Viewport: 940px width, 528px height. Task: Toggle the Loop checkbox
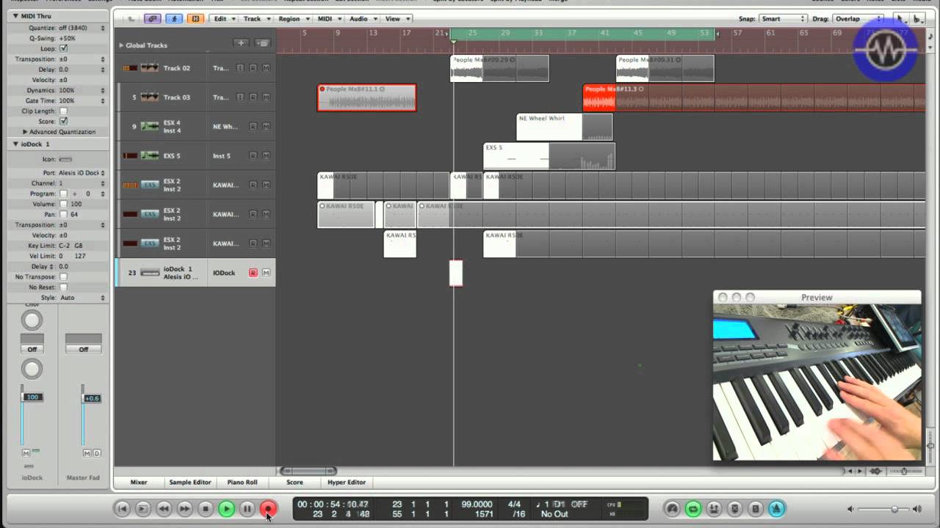click(63, 48)
